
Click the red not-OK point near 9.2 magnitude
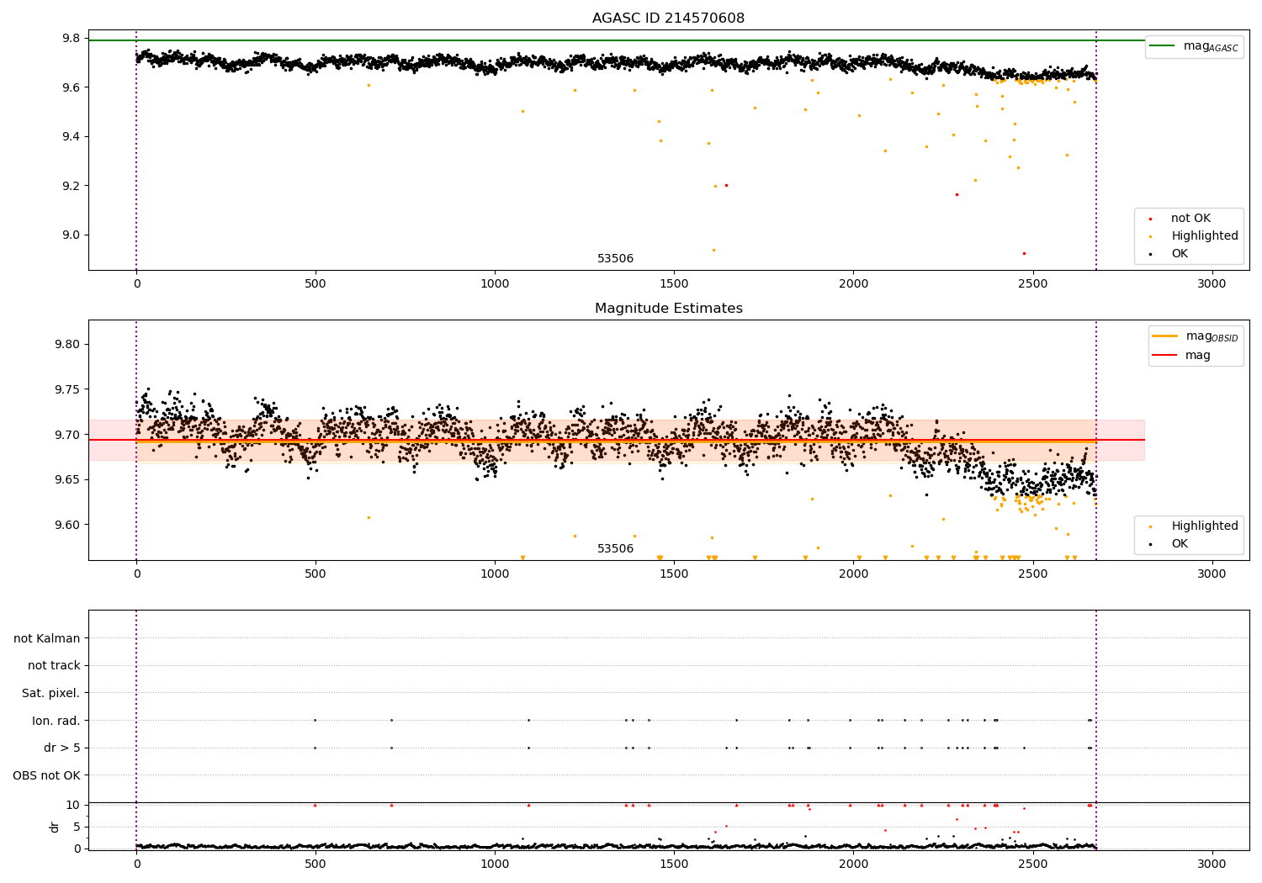(x=726, y=185)
